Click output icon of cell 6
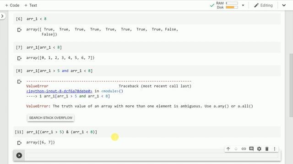 tap(19, 30)
